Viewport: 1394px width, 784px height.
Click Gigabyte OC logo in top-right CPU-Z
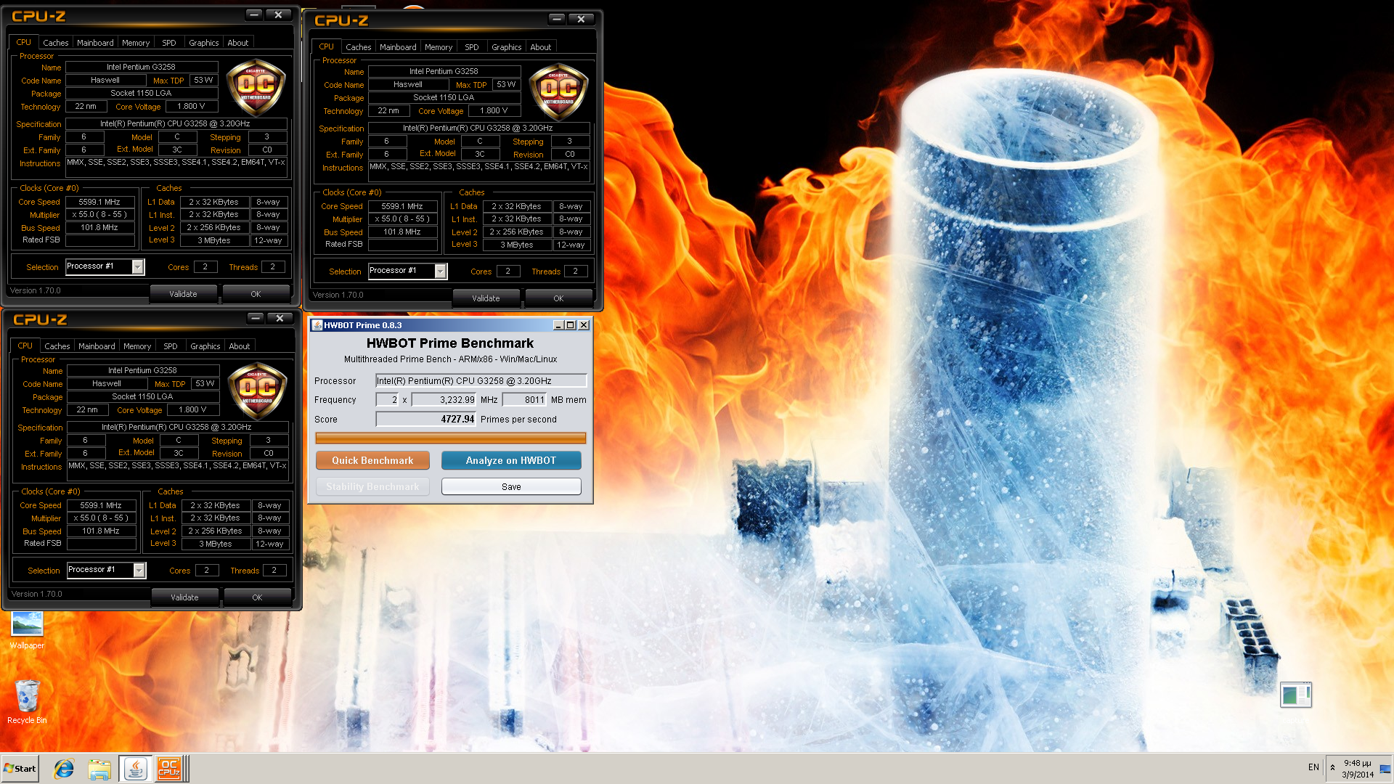(558, 93)
